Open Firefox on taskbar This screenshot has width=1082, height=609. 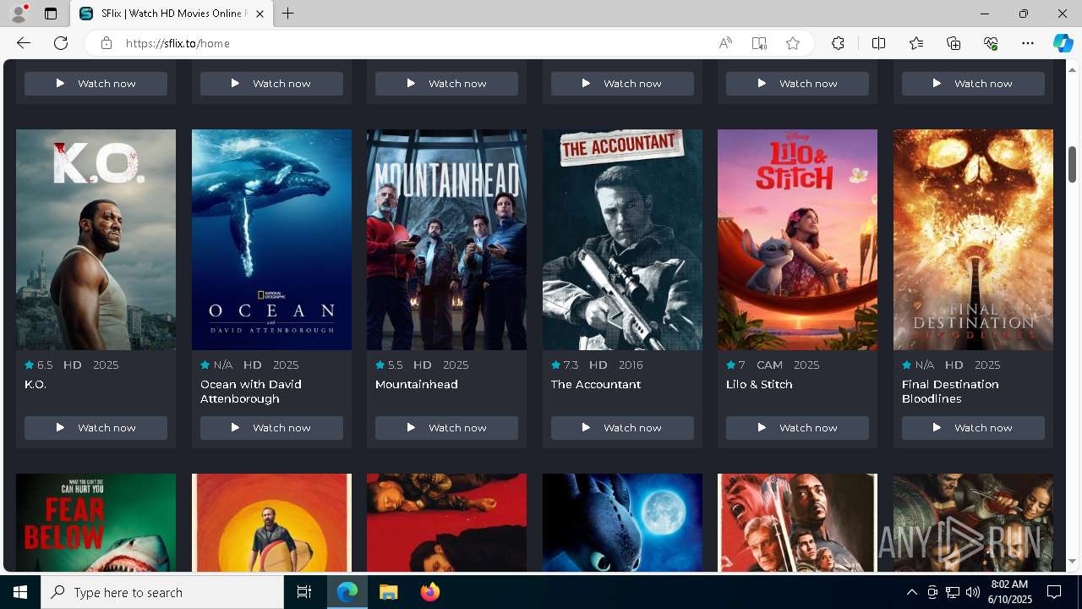point(430,592)
